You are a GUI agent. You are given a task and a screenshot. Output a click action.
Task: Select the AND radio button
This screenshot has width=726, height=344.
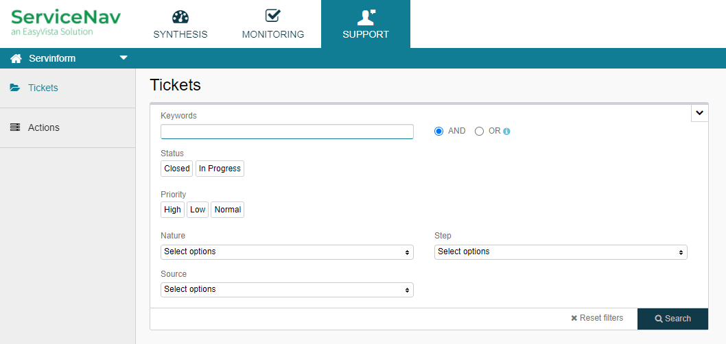pyautogui.click(x=438, y=132)
